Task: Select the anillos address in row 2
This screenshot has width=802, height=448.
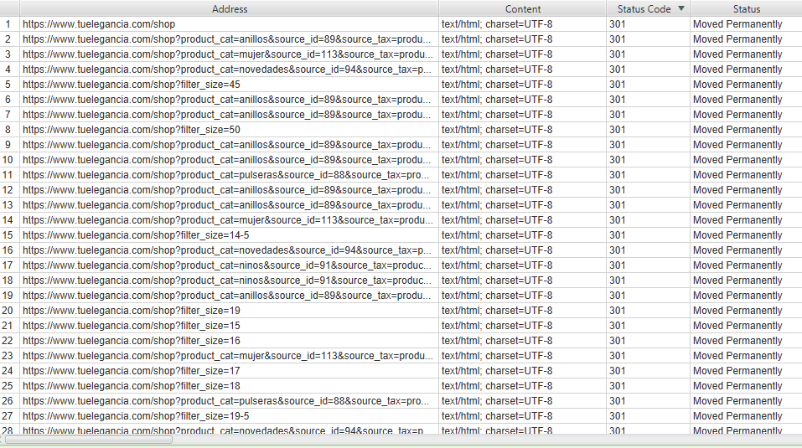Action: (x=226, y=39)
